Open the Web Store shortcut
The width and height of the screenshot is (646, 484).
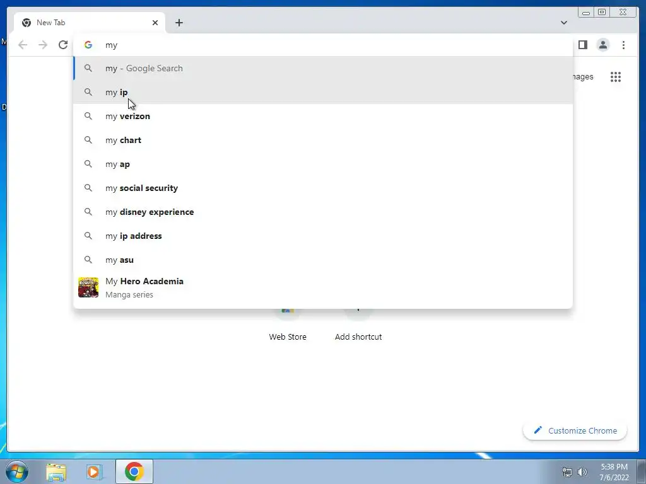click(x=288, y=325)
